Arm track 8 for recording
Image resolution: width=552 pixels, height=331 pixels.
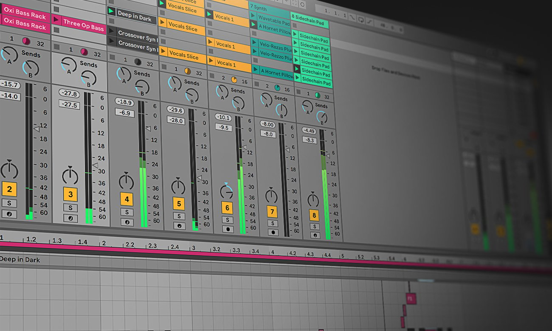[315, 235]
